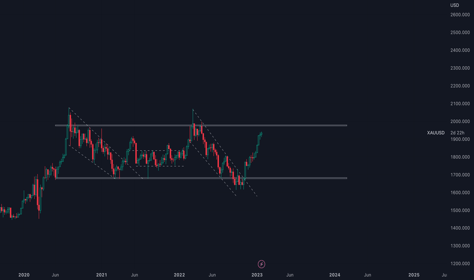
Task: Click the USD currency label
Action: pos(455,5)
